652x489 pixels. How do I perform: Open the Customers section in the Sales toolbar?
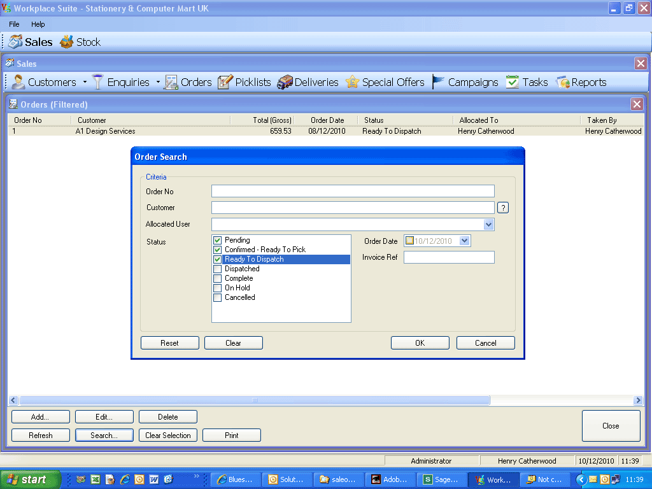(44, 82)
